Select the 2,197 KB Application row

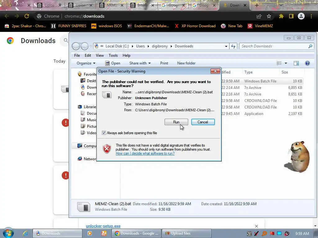tap(262, 113)
